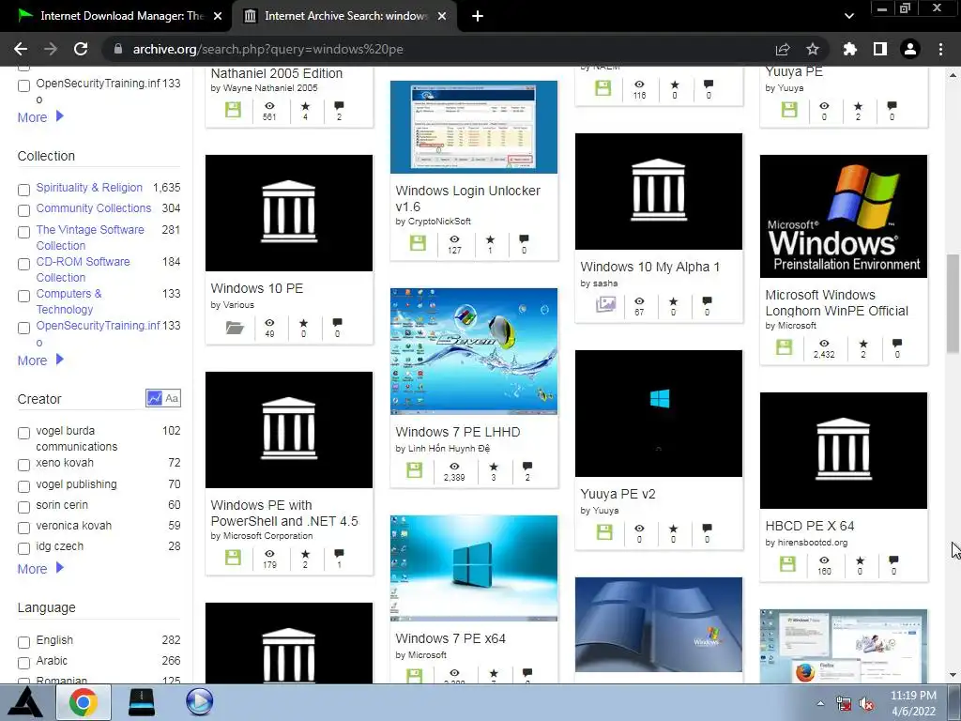Click the floppy icon under Yuuya PE v2
961x721 pixels.
click(x=604, y=531)
